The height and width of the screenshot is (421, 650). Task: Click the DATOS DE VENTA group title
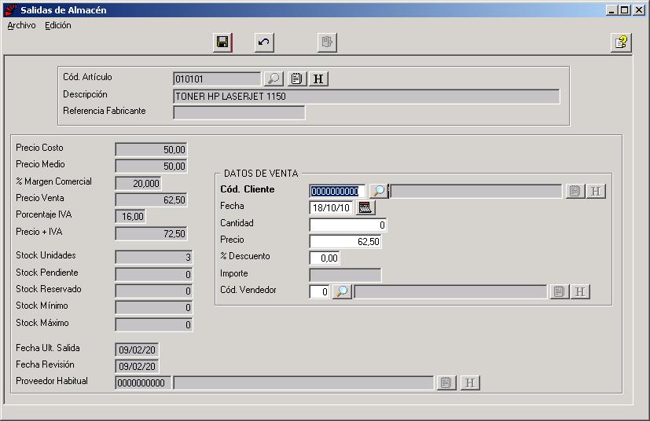coord(261,174)
